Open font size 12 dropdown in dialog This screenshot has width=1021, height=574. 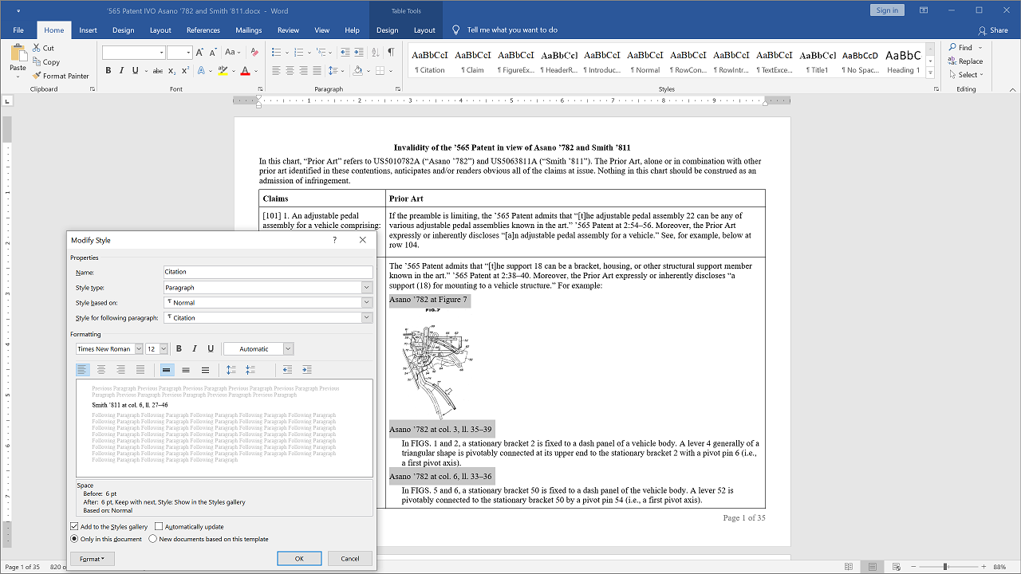(164, 348)
